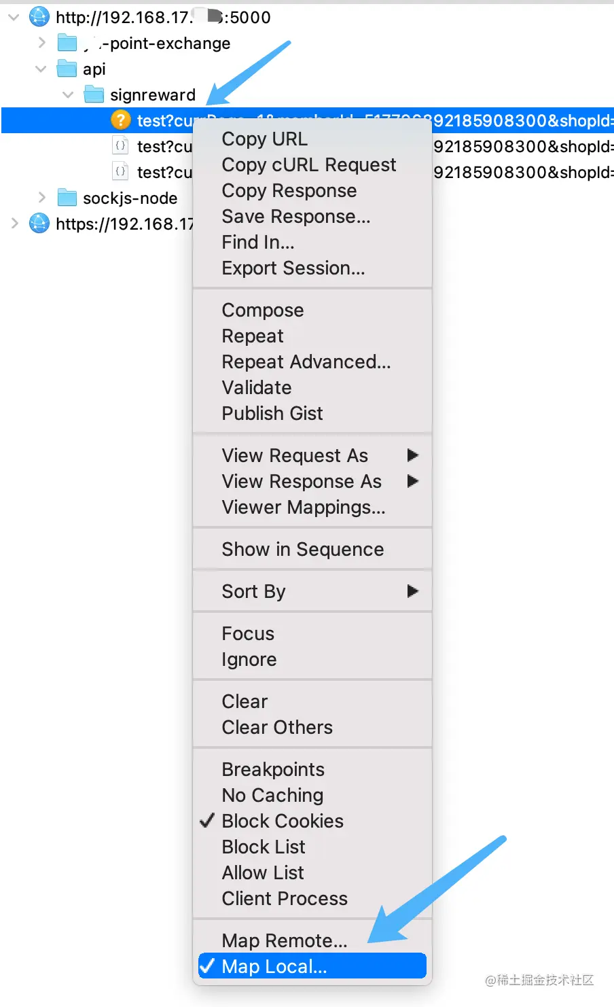Choose Copy cURL Request from context menu
The height and width of the screenshot is (1007, 614).
click(308, 165)
